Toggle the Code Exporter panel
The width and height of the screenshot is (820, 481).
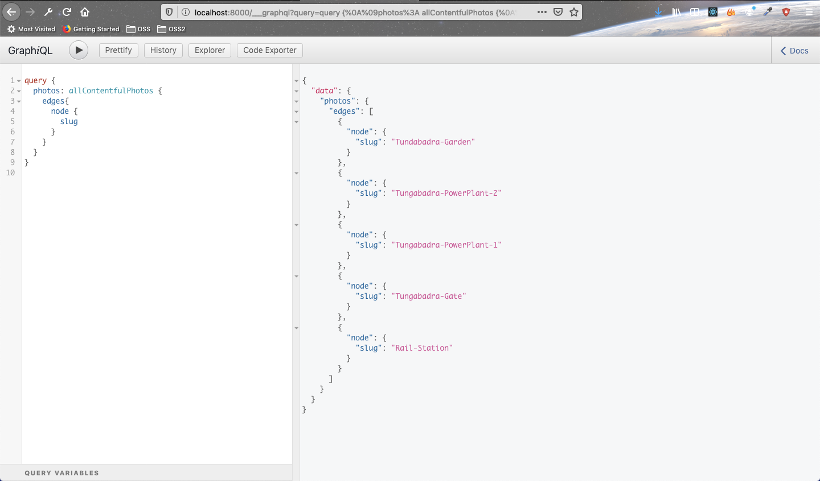click(270, 50)
